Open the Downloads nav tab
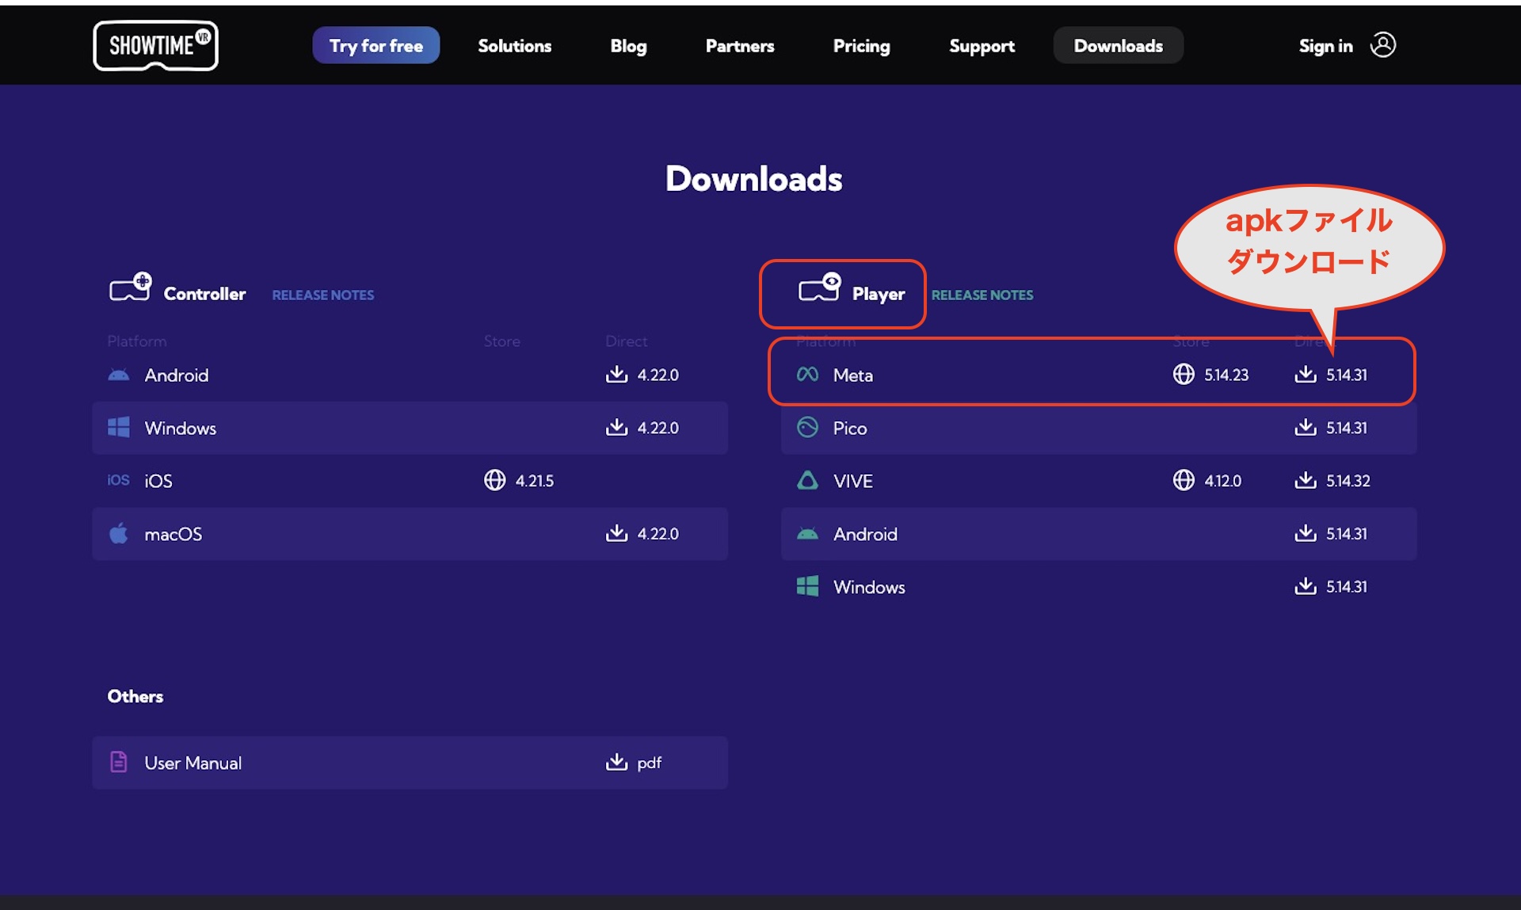Image resolution: width=1521 pixels, height=910 pixels. (x=1118, y=46)
